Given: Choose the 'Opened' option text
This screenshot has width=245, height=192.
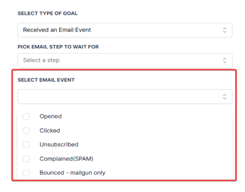Looking at the screenshot, I should pos(51,116).
